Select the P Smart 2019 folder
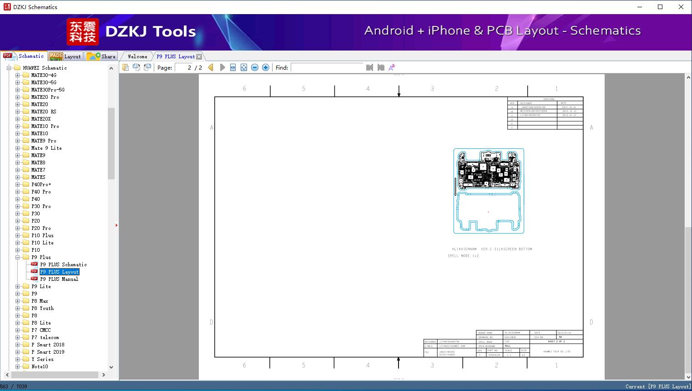This screenshot has height=391, width=692. click(48, 352)
